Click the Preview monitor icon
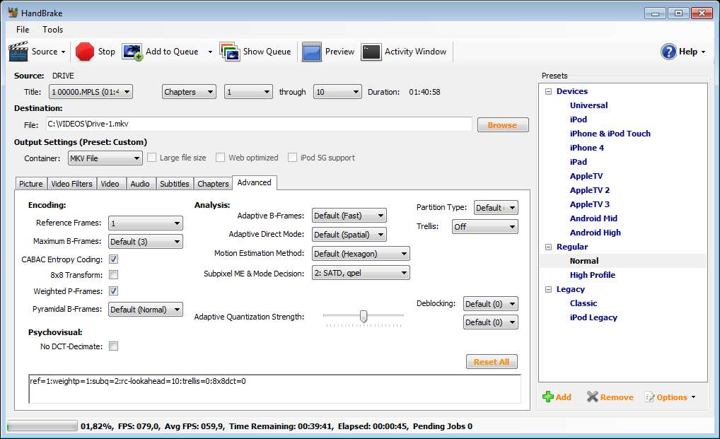Image resolution: width=720 pixels, height=439 pixels. pyautogui.click(x=312, y=52)
